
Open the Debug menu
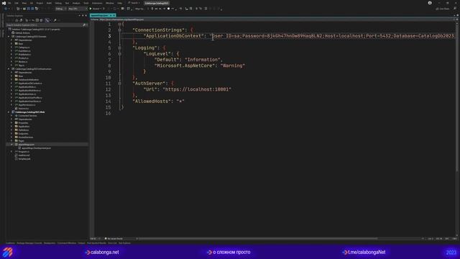pos(58,3)
